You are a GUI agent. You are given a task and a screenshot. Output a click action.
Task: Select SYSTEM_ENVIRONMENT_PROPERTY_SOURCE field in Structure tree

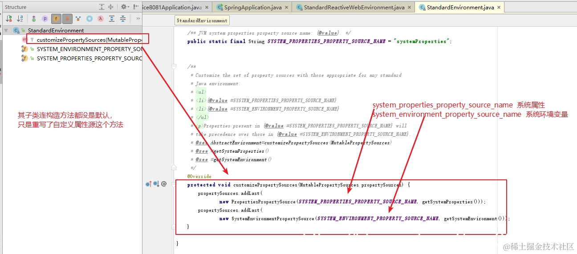(x=89, y=49)
